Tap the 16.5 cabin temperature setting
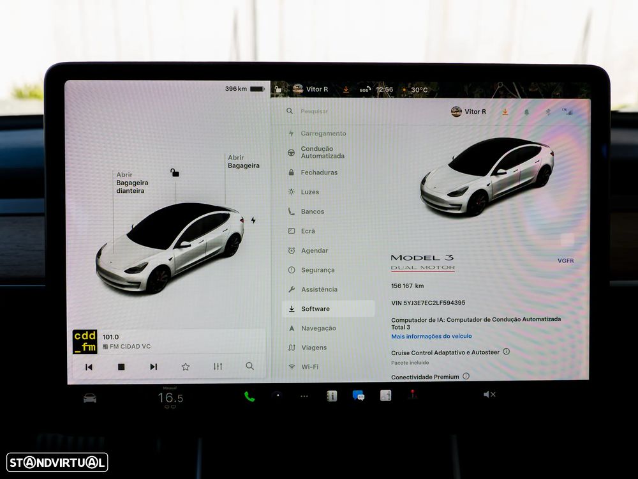638x479 pixels. pyautogui.click(x=170, y=397)
